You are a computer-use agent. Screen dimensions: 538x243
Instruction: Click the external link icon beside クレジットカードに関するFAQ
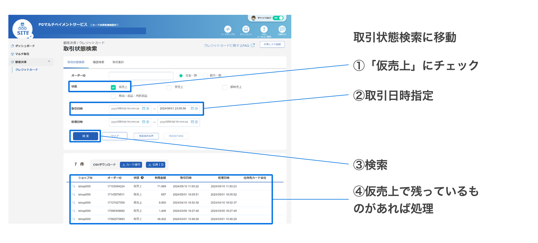pyautogui.click(x=253, y=46)
